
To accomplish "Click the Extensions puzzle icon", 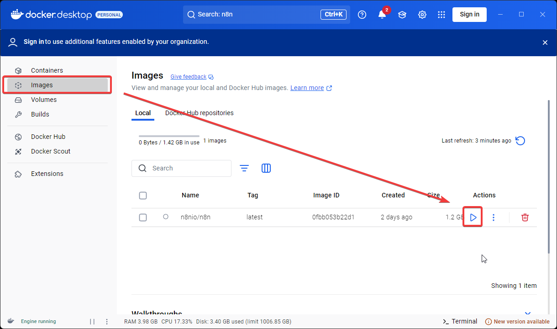I will (x=18, y=174).
